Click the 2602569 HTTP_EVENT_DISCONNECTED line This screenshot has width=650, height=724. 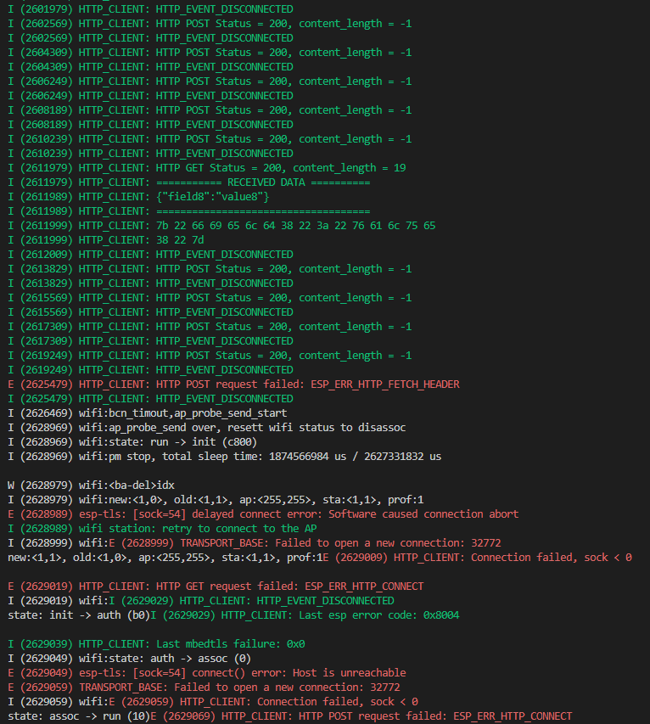[x=150, y=38]
